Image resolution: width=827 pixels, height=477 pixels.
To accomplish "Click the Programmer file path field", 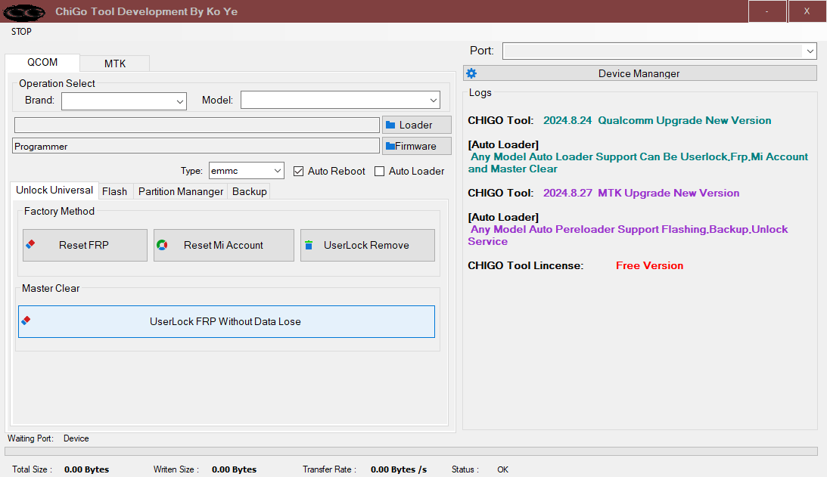I will 196,146.
